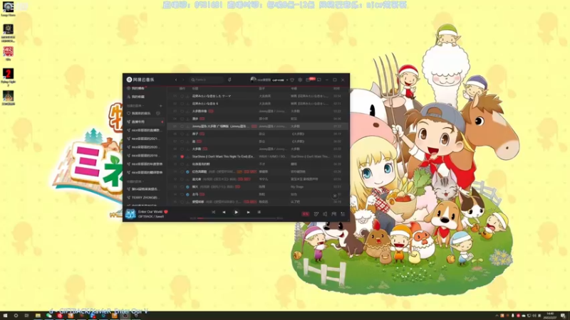
Task: Open the taskbar clock and date
Action: (550, 316)
